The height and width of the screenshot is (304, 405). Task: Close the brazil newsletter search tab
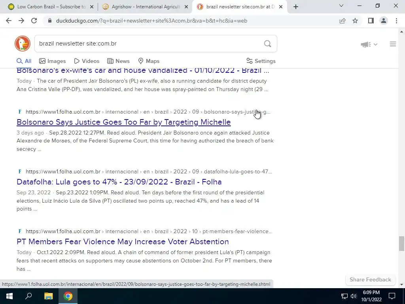tap(281, 7)
